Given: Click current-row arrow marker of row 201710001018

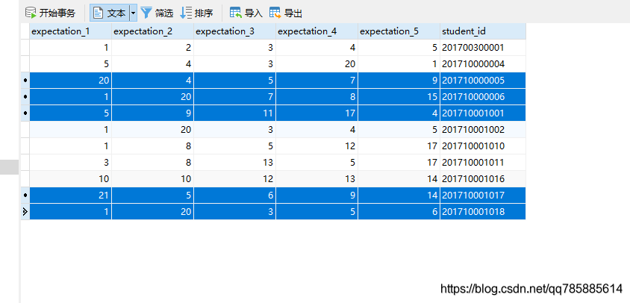Looking at the screenshot, I should click(x=25, y=212).
